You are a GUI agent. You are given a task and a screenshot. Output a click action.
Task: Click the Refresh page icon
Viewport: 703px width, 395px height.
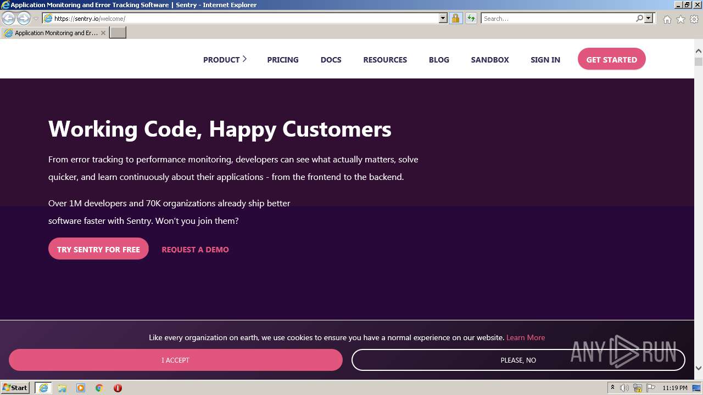[x=471, y=18]
